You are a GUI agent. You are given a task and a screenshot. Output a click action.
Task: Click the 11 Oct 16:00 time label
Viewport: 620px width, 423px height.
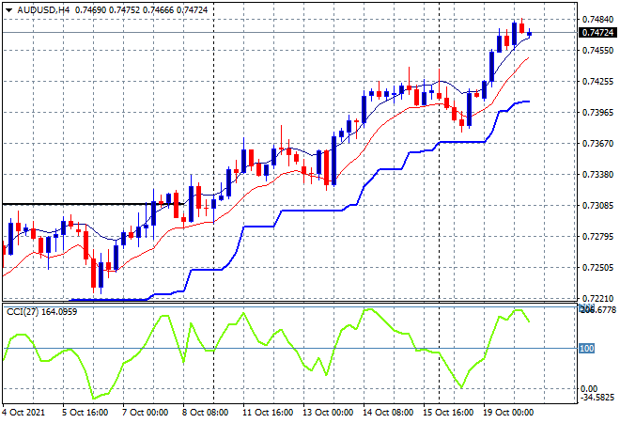pos(268,413)
